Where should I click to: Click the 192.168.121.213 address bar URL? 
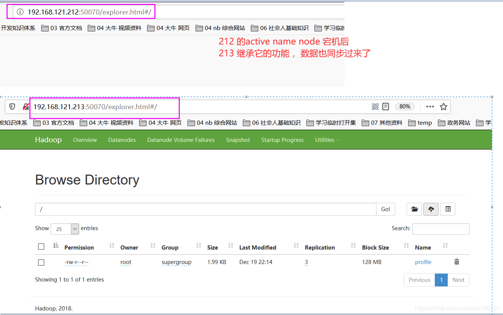95,107
